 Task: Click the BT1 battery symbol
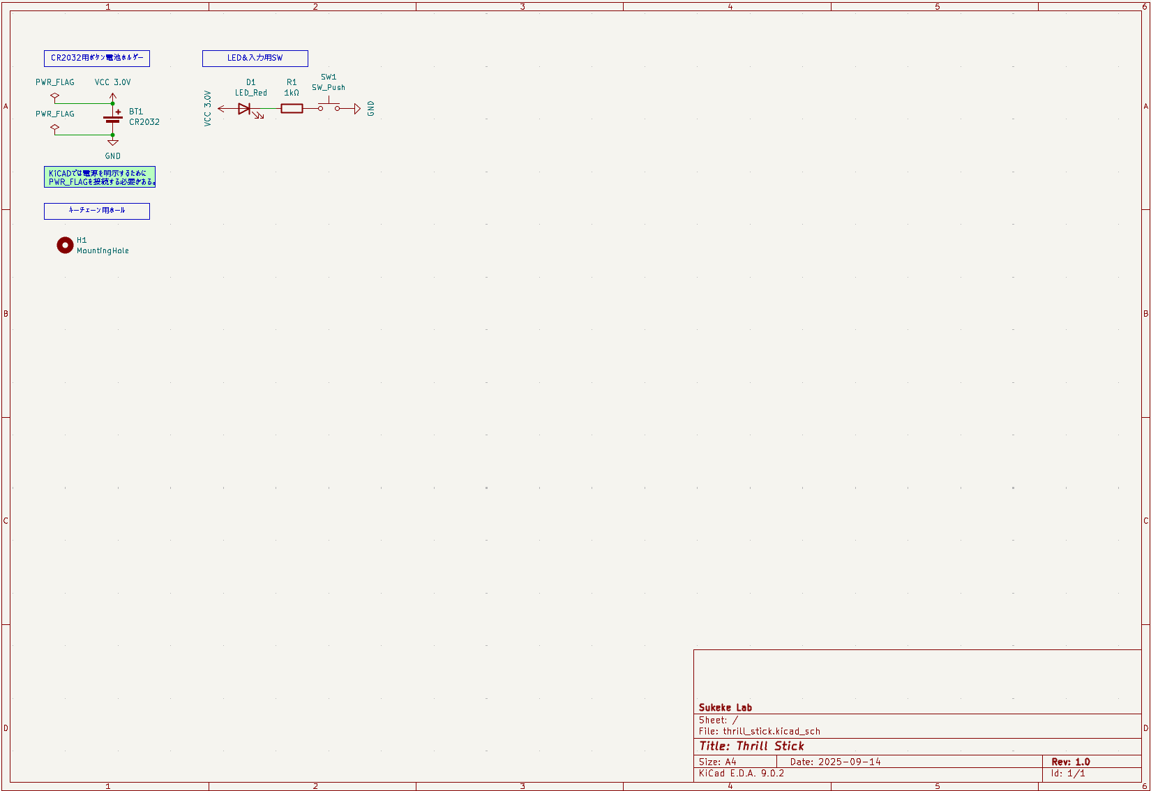[113, 119]
